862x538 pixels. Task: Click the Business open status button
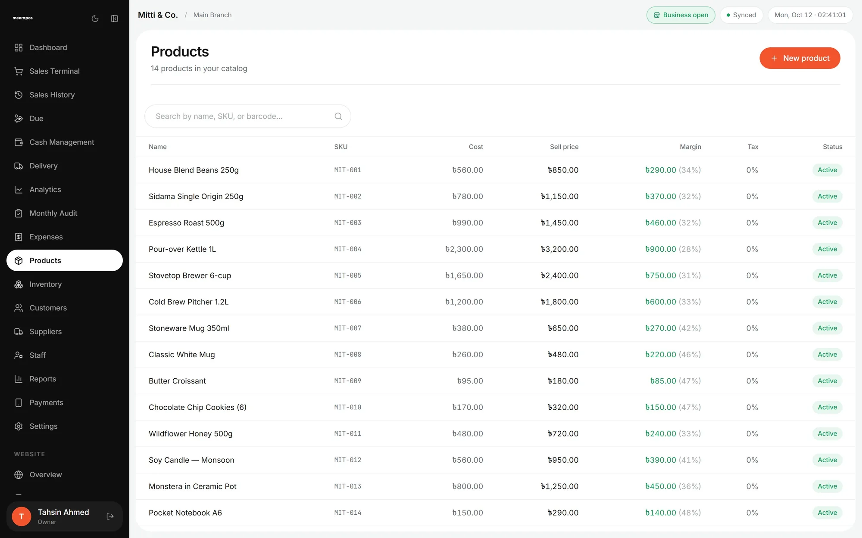coord(681,15)
